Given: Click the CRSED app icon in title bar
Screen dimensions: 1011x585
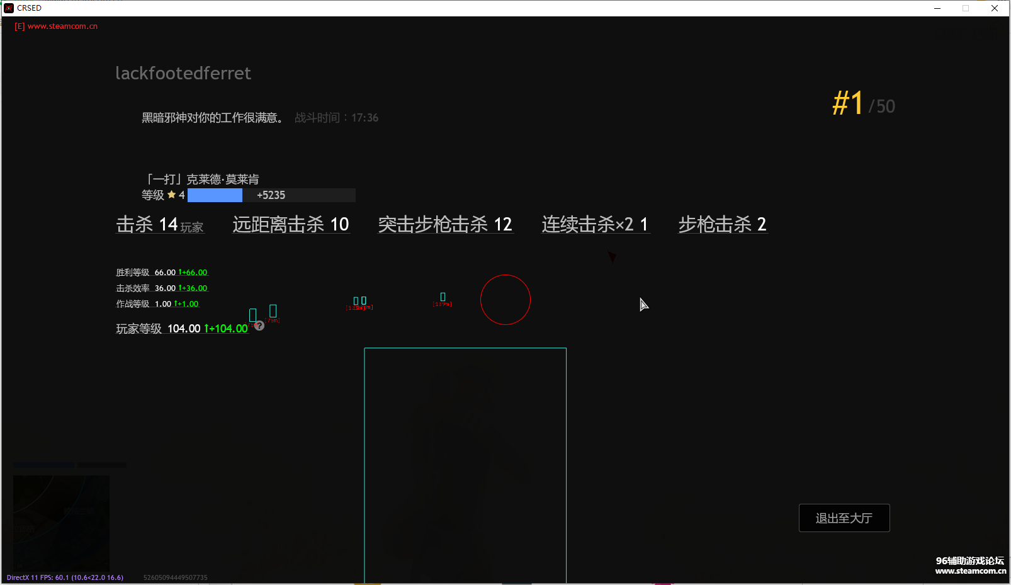Looking at the screenshot, I should coord(8,8).
